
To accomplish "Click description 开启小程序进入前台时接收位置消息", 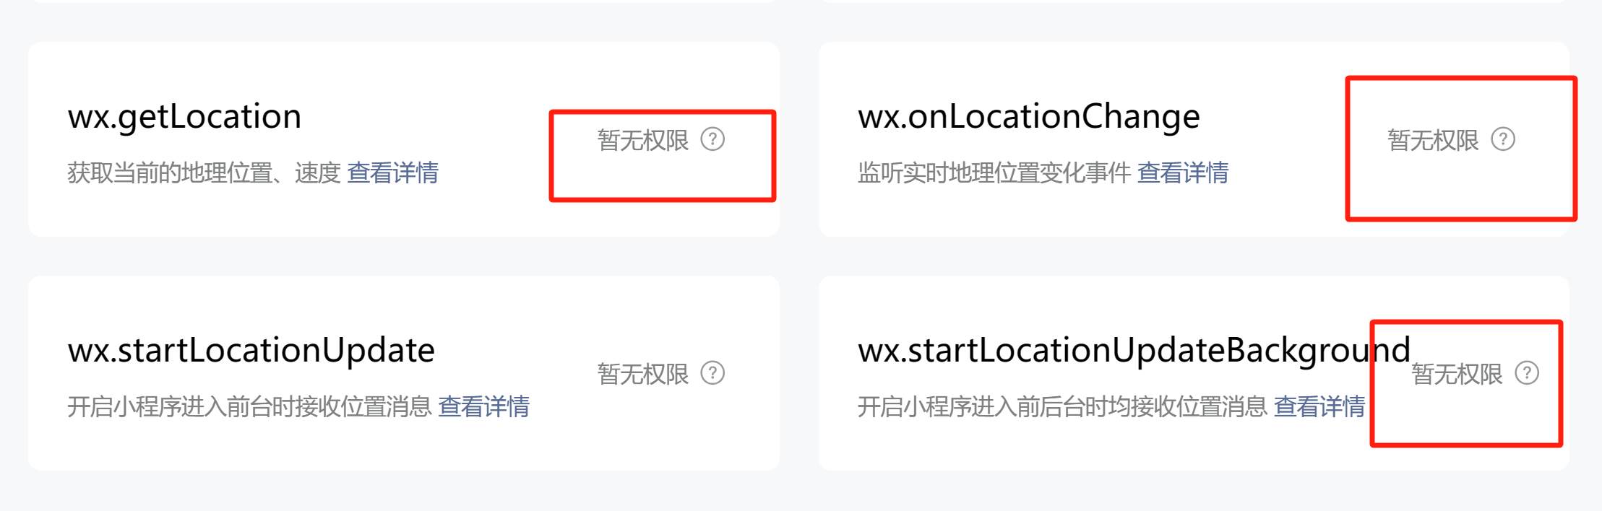I will 249,407.
